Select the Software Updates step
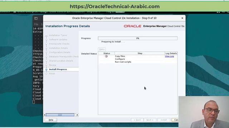 point(58,39)
